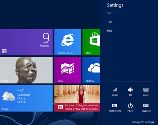Click the cloud image on Weather tile
This screenshot has width=158, height=125.
(9, 96)
